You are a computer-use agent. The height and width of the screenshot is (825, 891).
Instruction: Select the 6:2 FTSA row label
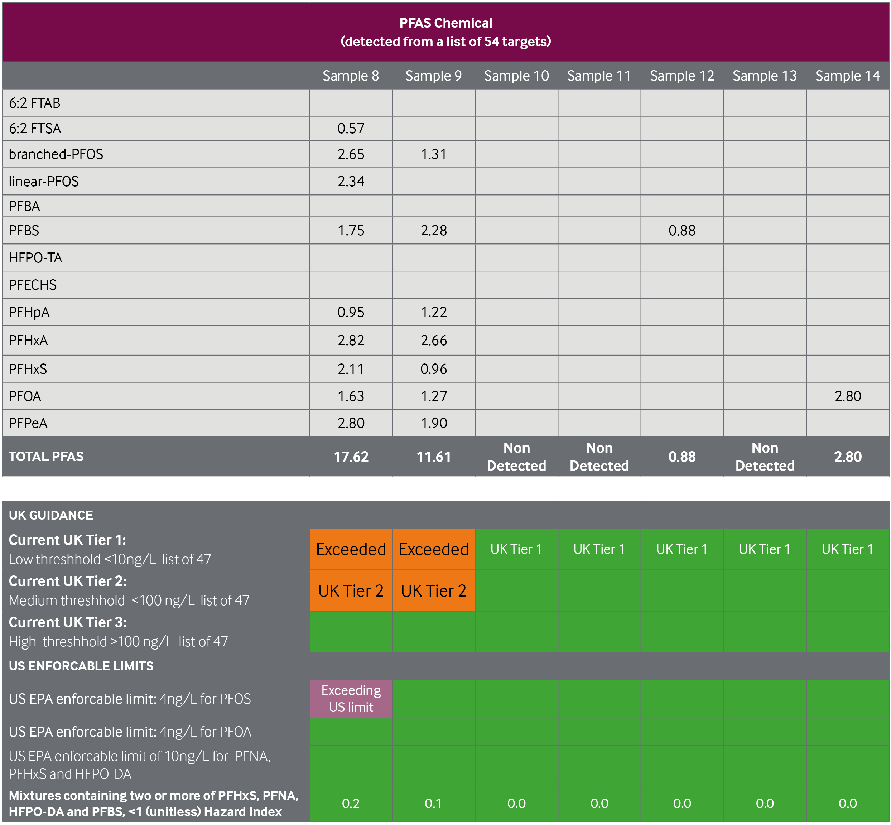pos(35,129)
